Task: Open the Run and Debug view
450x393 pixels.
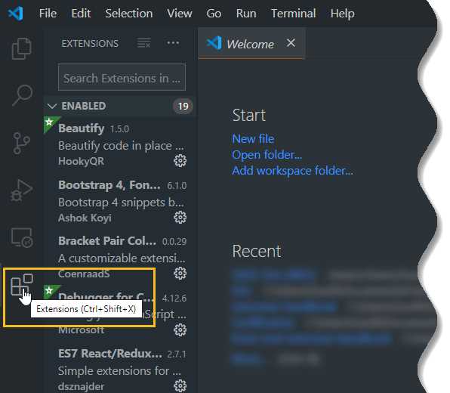Action: (22, 190)
